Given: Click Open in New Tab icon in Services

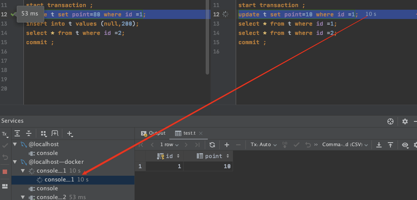Looking at the screenshot, I should (55, 133).
